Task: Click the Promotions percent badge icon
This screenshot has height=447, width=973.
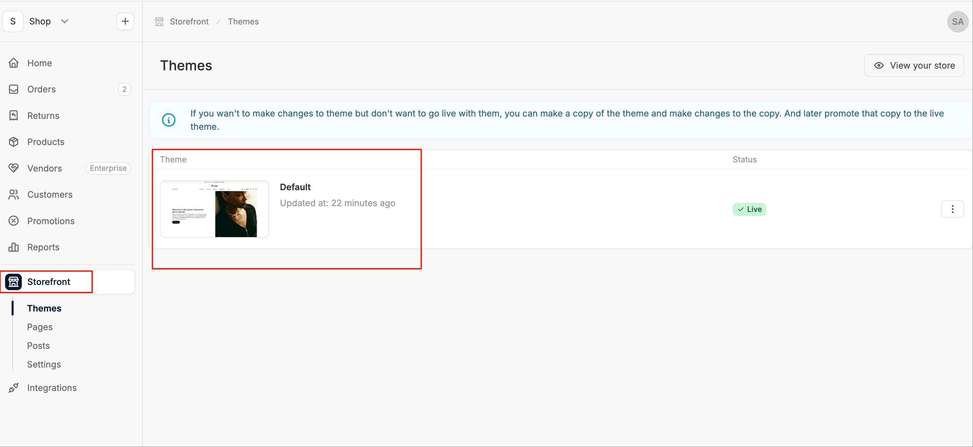Action: pyautogui.click(x=14, y=221)
